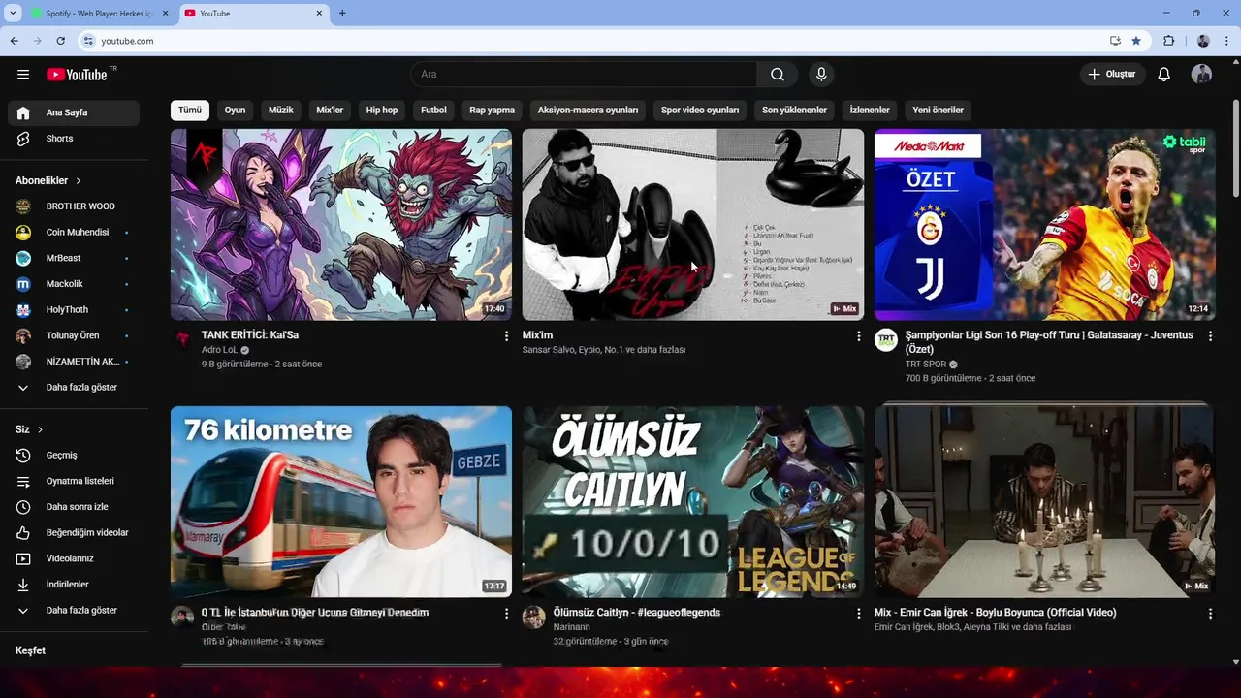Open Chrome extensions puzzle icon
This screenshot has height=698, width=1241.
pos(1168,41)
